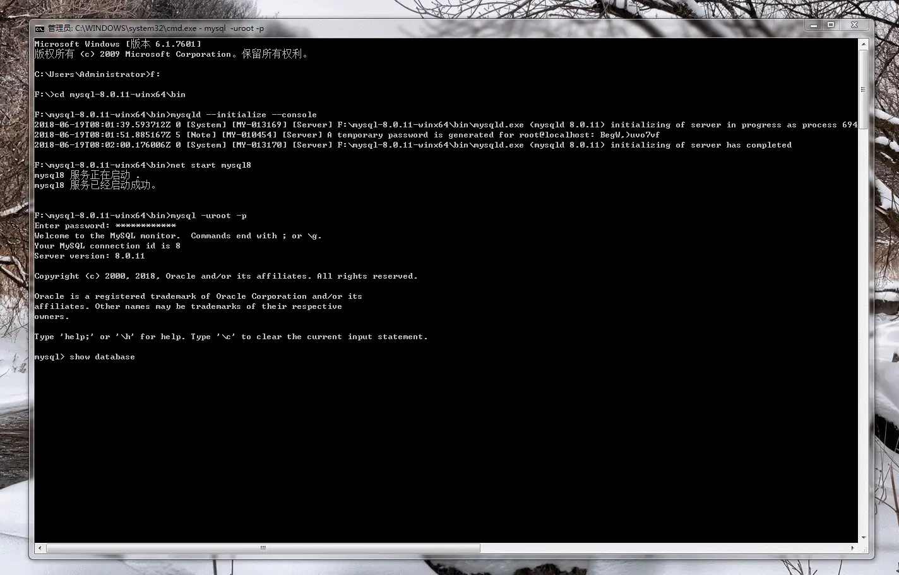Image resolution: width=899 pixels, height=575 pixels.
Task: Click the line 'Server version: 8.0.11'
Action: pyautogui.click(x=90, y=256)
